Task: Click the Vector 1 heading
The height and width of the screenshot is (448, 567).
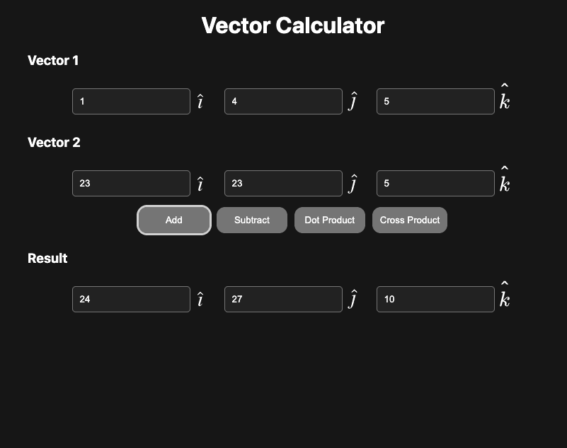Action: tap(53, 61)
